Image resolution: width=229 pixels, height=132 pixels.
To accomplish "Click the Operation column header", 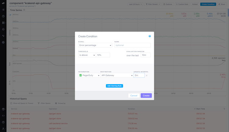I will 53,109.
